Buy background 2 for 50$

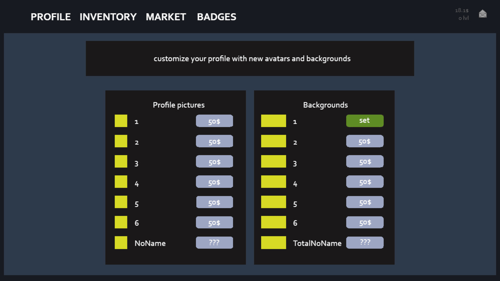[365, 141]
